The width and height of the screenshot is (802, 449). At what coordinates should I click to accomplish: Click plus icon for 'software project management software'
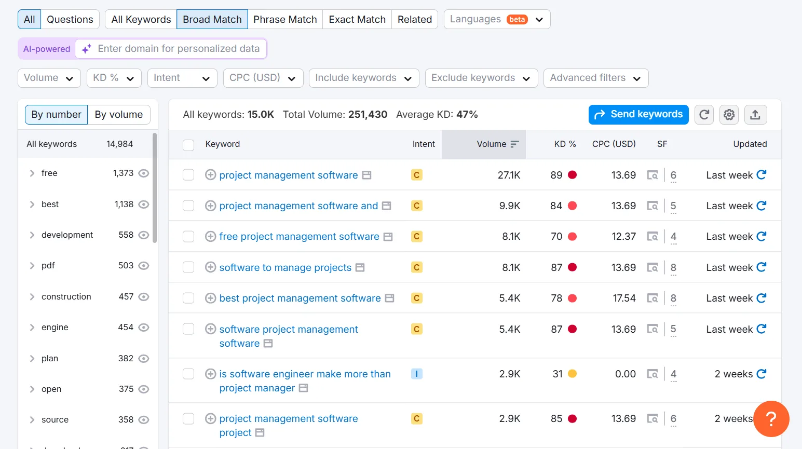click(x=210, y=329)
